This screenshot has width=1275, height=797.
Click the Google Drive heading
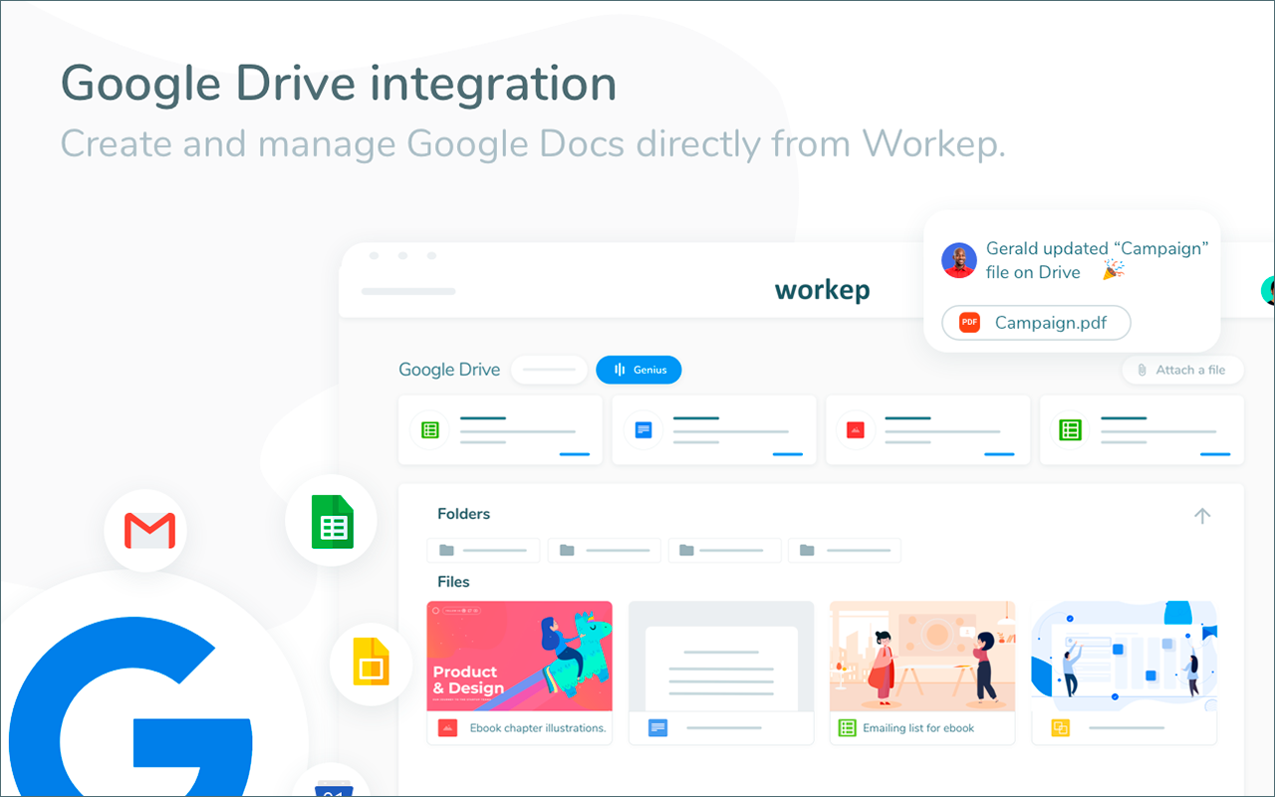449,370
